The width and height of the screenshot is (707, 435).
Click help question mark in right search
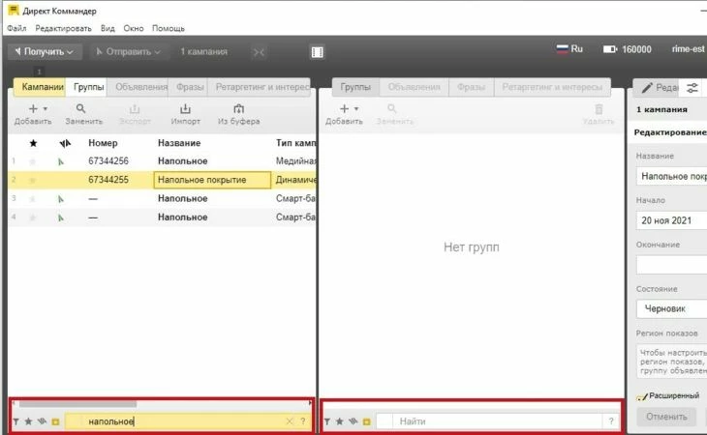pos(611,421)
